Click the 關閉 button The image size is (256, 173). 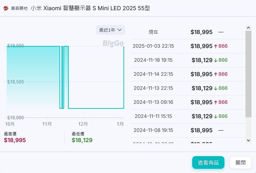click(241, 162)
